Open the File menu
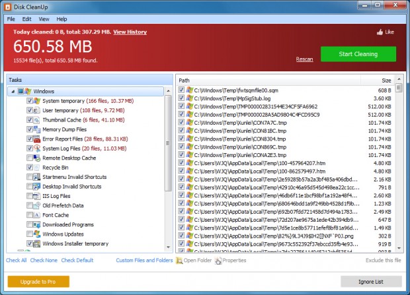This screenshot has width=410, height=295. [11, 19]
